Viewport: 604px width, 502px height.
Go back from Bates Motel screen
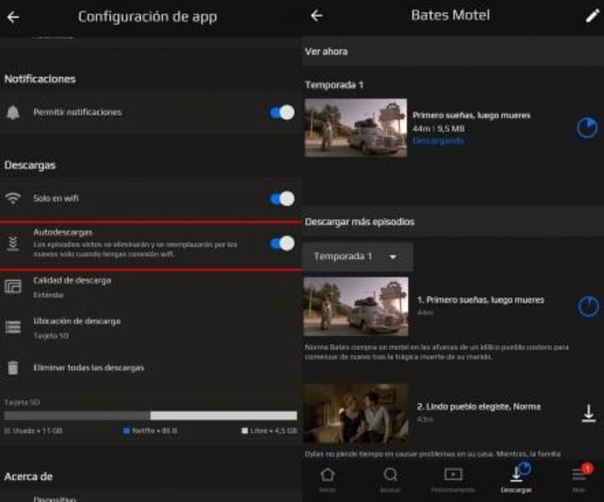tap(317, 16)
